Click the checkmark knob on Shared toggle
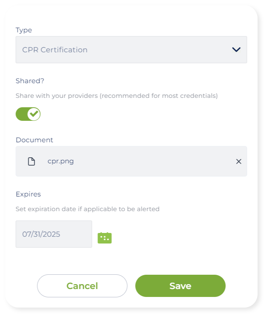The width and height of the screenshot is (265, 315). tap(34, 114)
